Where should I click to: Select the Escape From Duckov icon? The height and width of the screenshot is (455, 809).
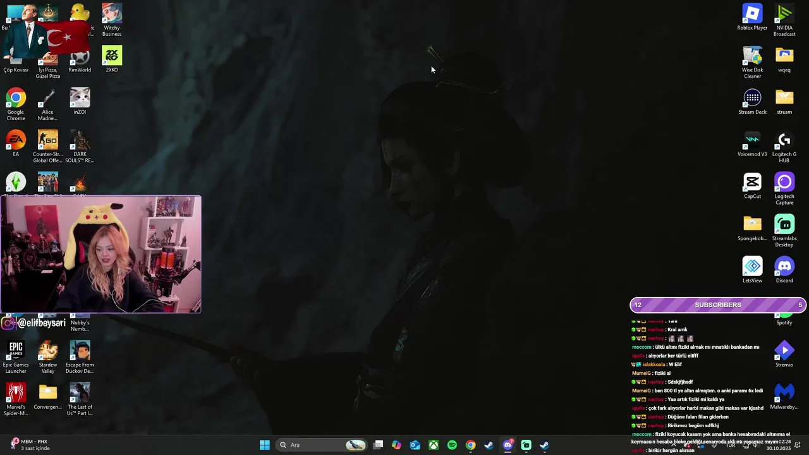pos(80,357)
